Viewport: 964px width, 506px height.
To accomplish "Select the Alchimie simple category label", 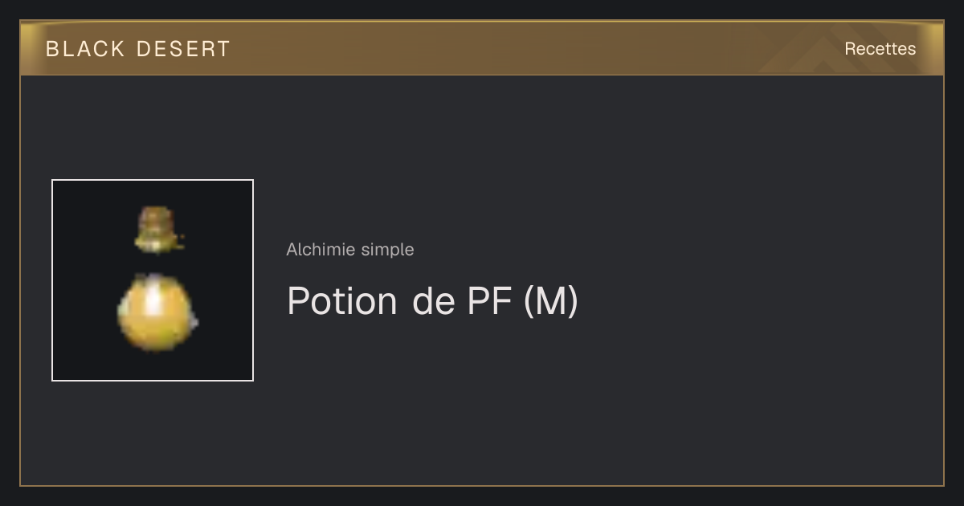I will (x=350, y=250).
